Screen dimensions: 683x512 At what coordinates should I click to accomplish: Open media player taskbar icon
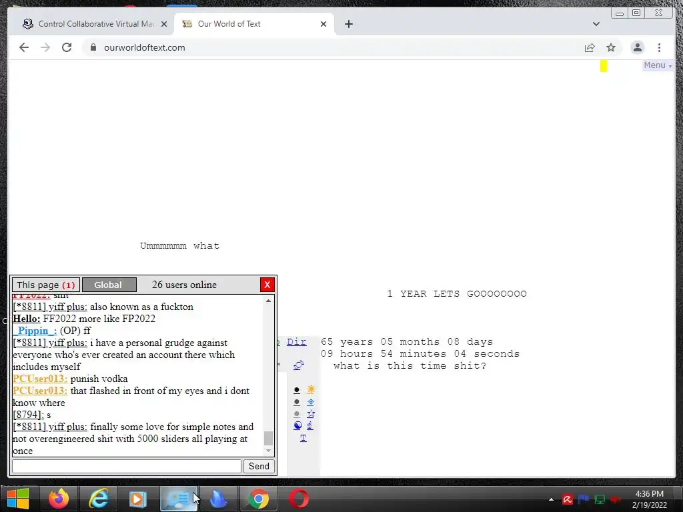pyautogui.click(x=138, y=499)
